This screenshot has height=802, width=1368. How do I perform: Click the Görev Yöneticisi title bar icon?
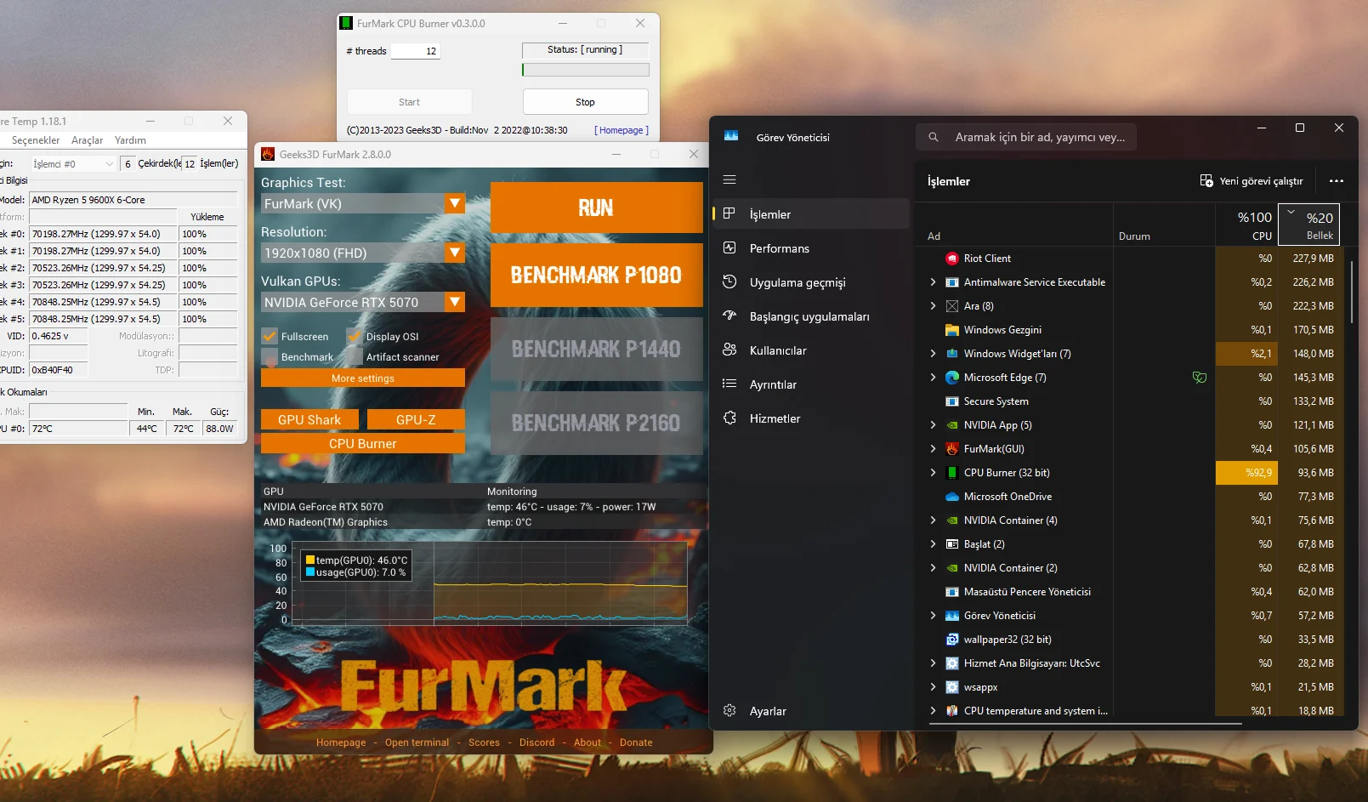[x=731, y=136]
